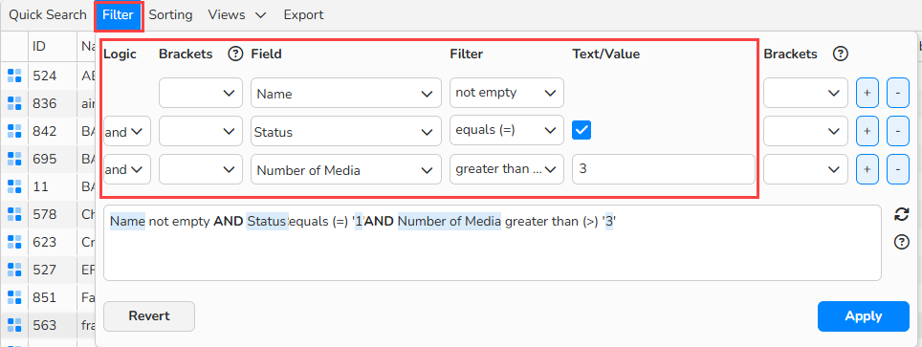Click the table cell with ID 842

53,131
